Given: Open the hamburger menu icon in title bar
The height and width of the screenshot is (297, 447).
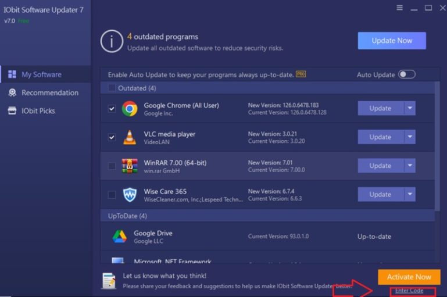Looking at the screenshot, I should (x=400, y=8).
